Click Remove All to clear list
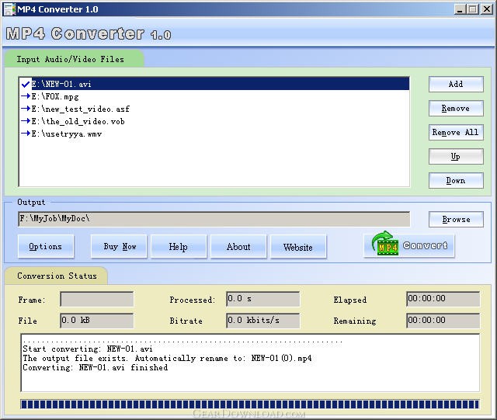497x420 pixels. coord(456,132)
